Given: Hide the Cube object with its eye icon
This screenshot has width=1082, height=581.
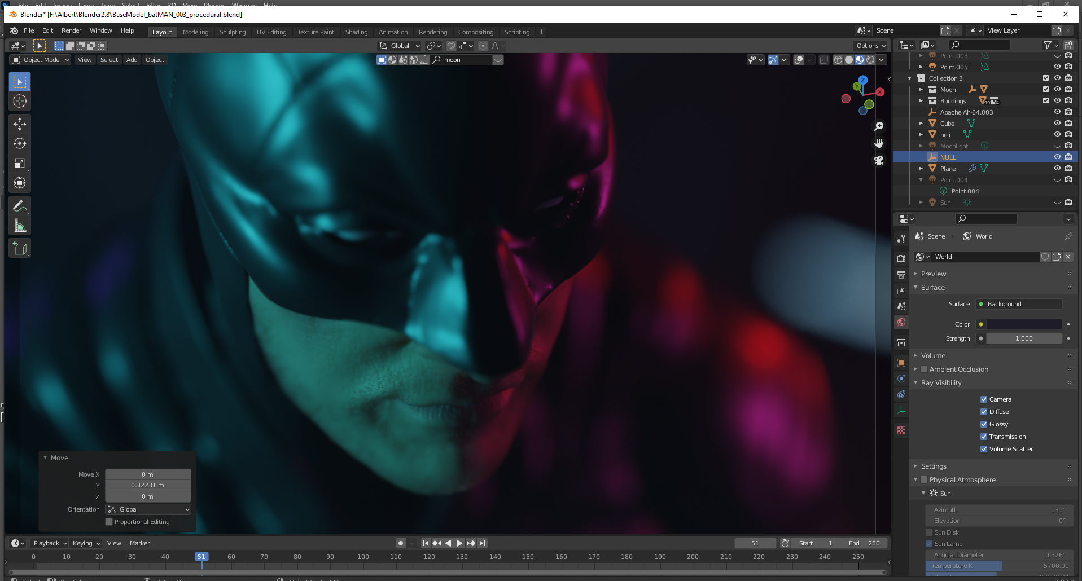Looking at the screenshot, I should pyautogui.click(x=1057, y=123).
